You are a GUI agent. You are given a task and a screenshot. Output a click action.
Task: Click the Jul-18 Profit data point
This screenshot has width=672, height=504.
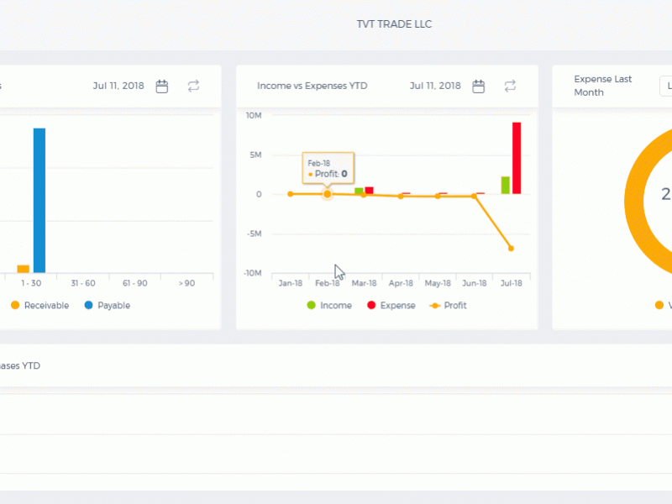511,249
